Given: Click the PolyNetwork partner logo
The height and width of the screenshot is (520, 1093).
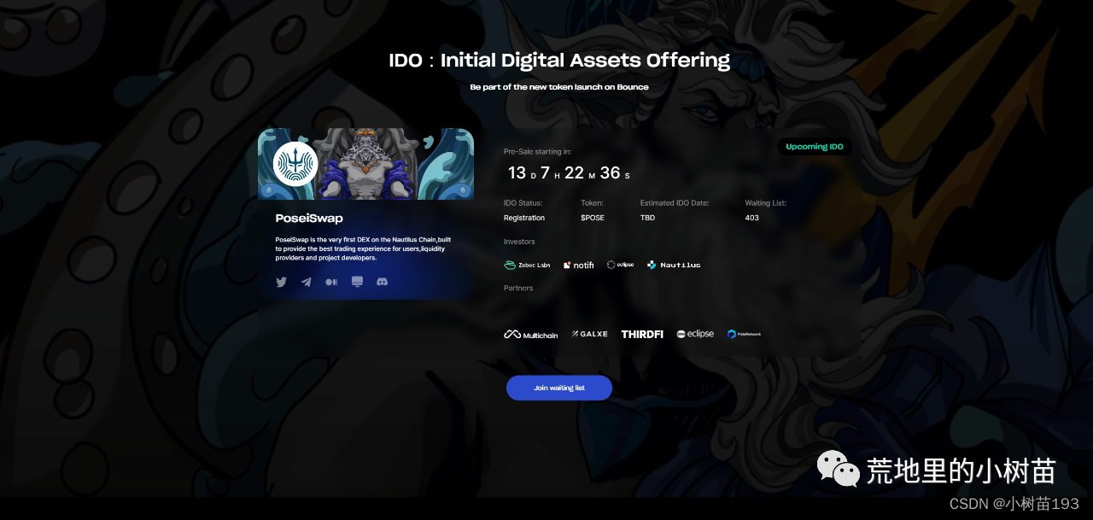Looking at the screenshot, I should [744, 334].
